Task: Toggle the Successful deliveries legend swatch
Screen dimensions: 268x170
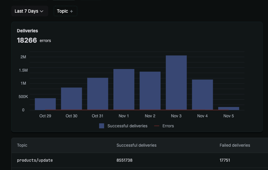Action: click(101, 126)
